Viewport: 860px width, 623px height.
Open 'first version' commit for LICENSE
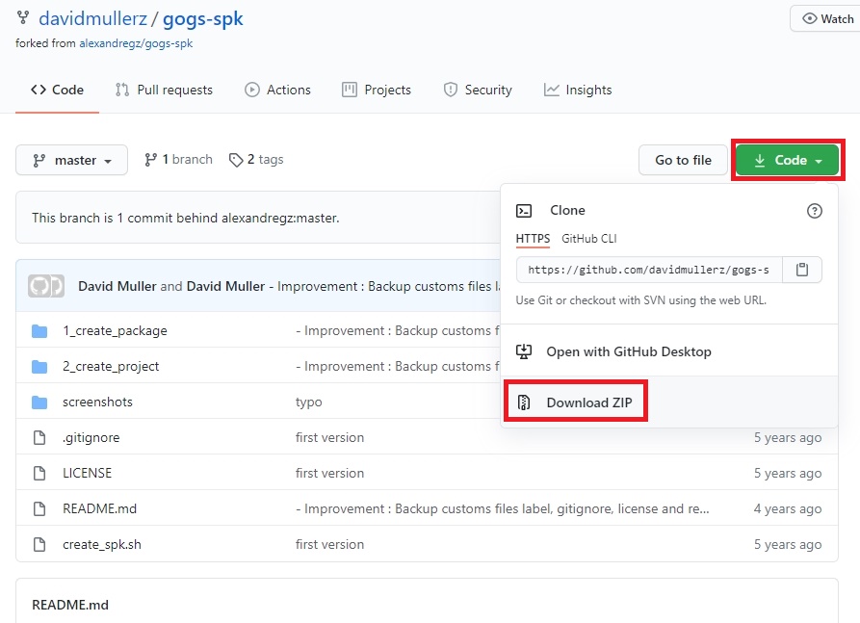tap(329, 474)
